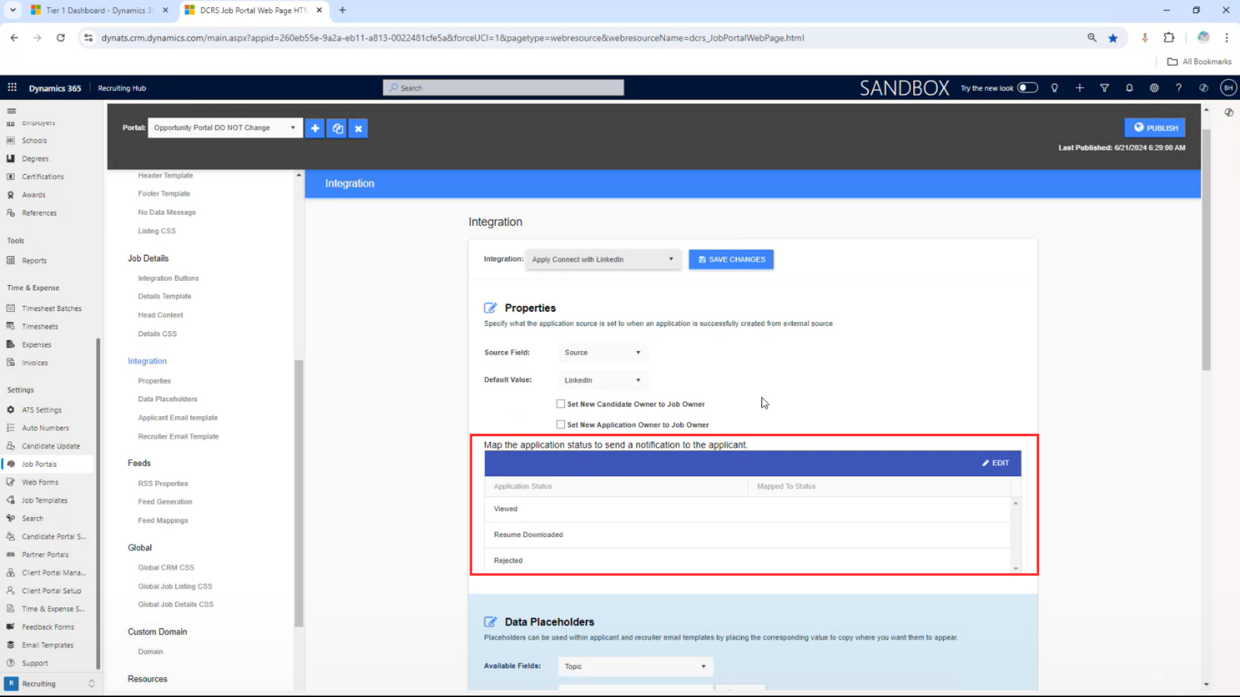1240x697 pixels.
Task: Click the Data Placeholders section edit icon
Action: click(x=491, y=621)
